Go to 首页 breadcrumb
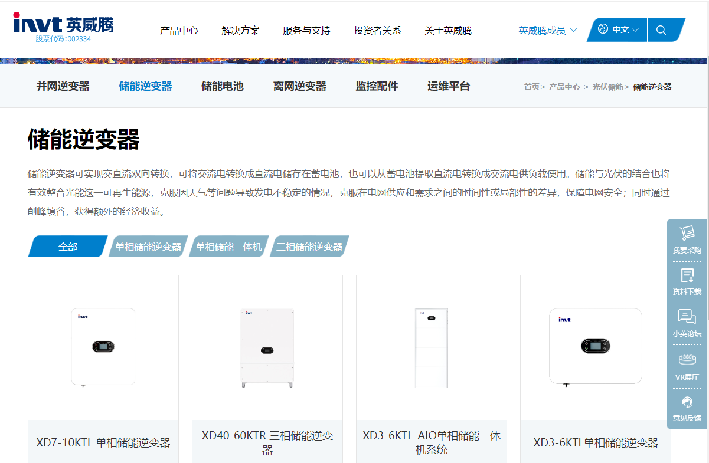Screen dimensions: 709x463 (x=532, y=87)
